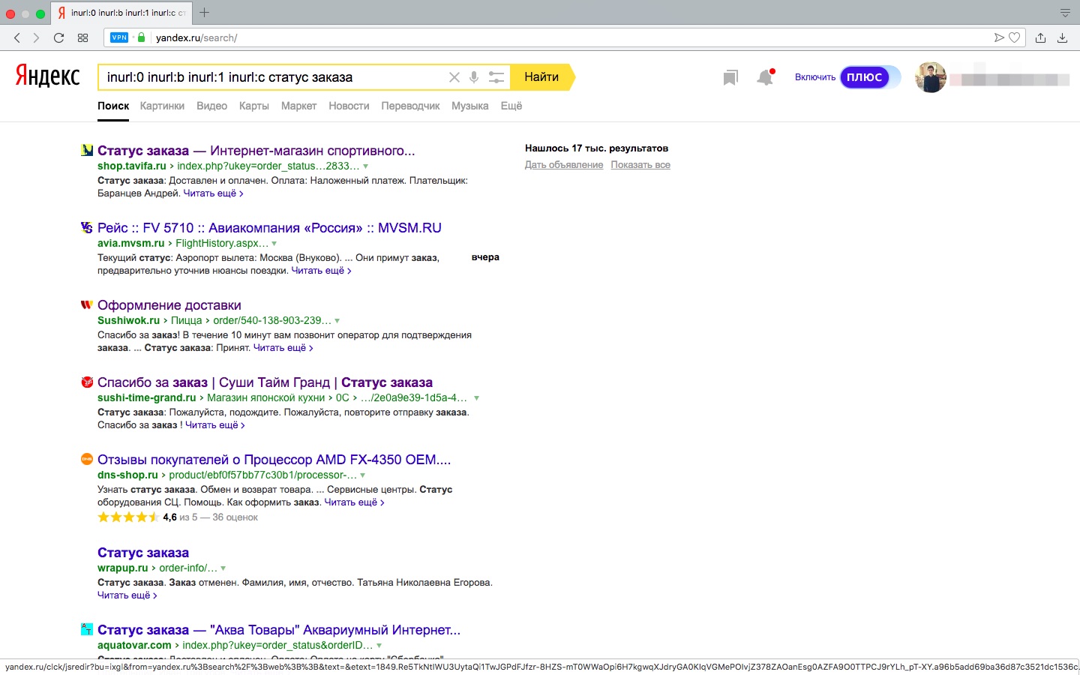Expand the dropdown arrow next to dns-shop.ru URL
The image size is (1080, 675).
(363, 475)
